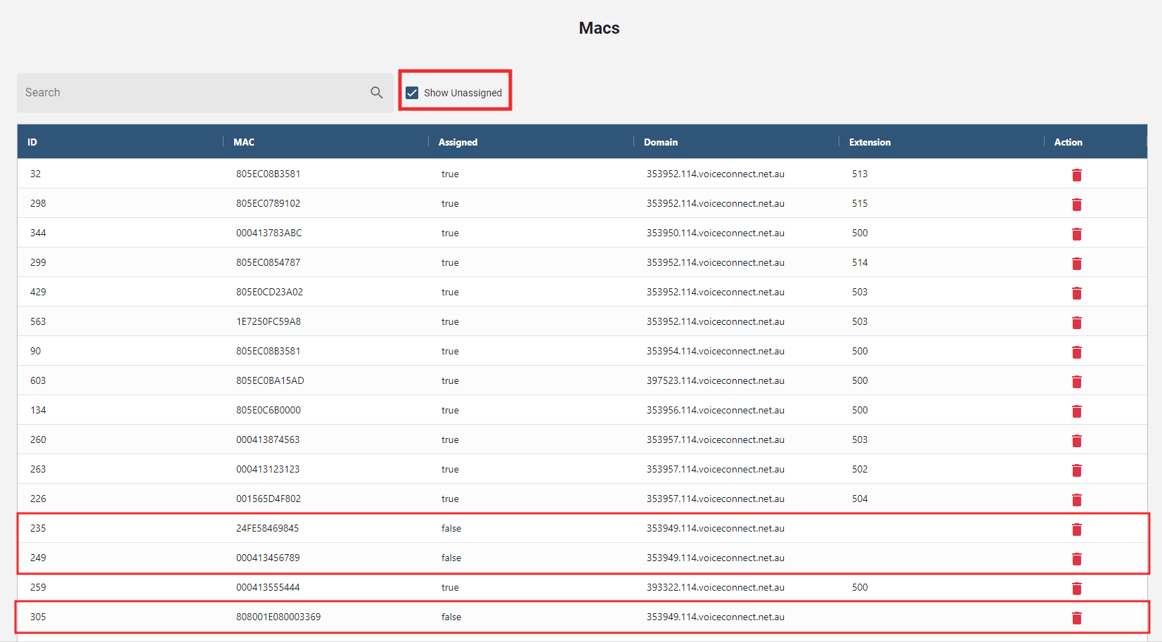Delete the entry for domain 393322.114.voiceconnect.net.au

point(1076,589)
